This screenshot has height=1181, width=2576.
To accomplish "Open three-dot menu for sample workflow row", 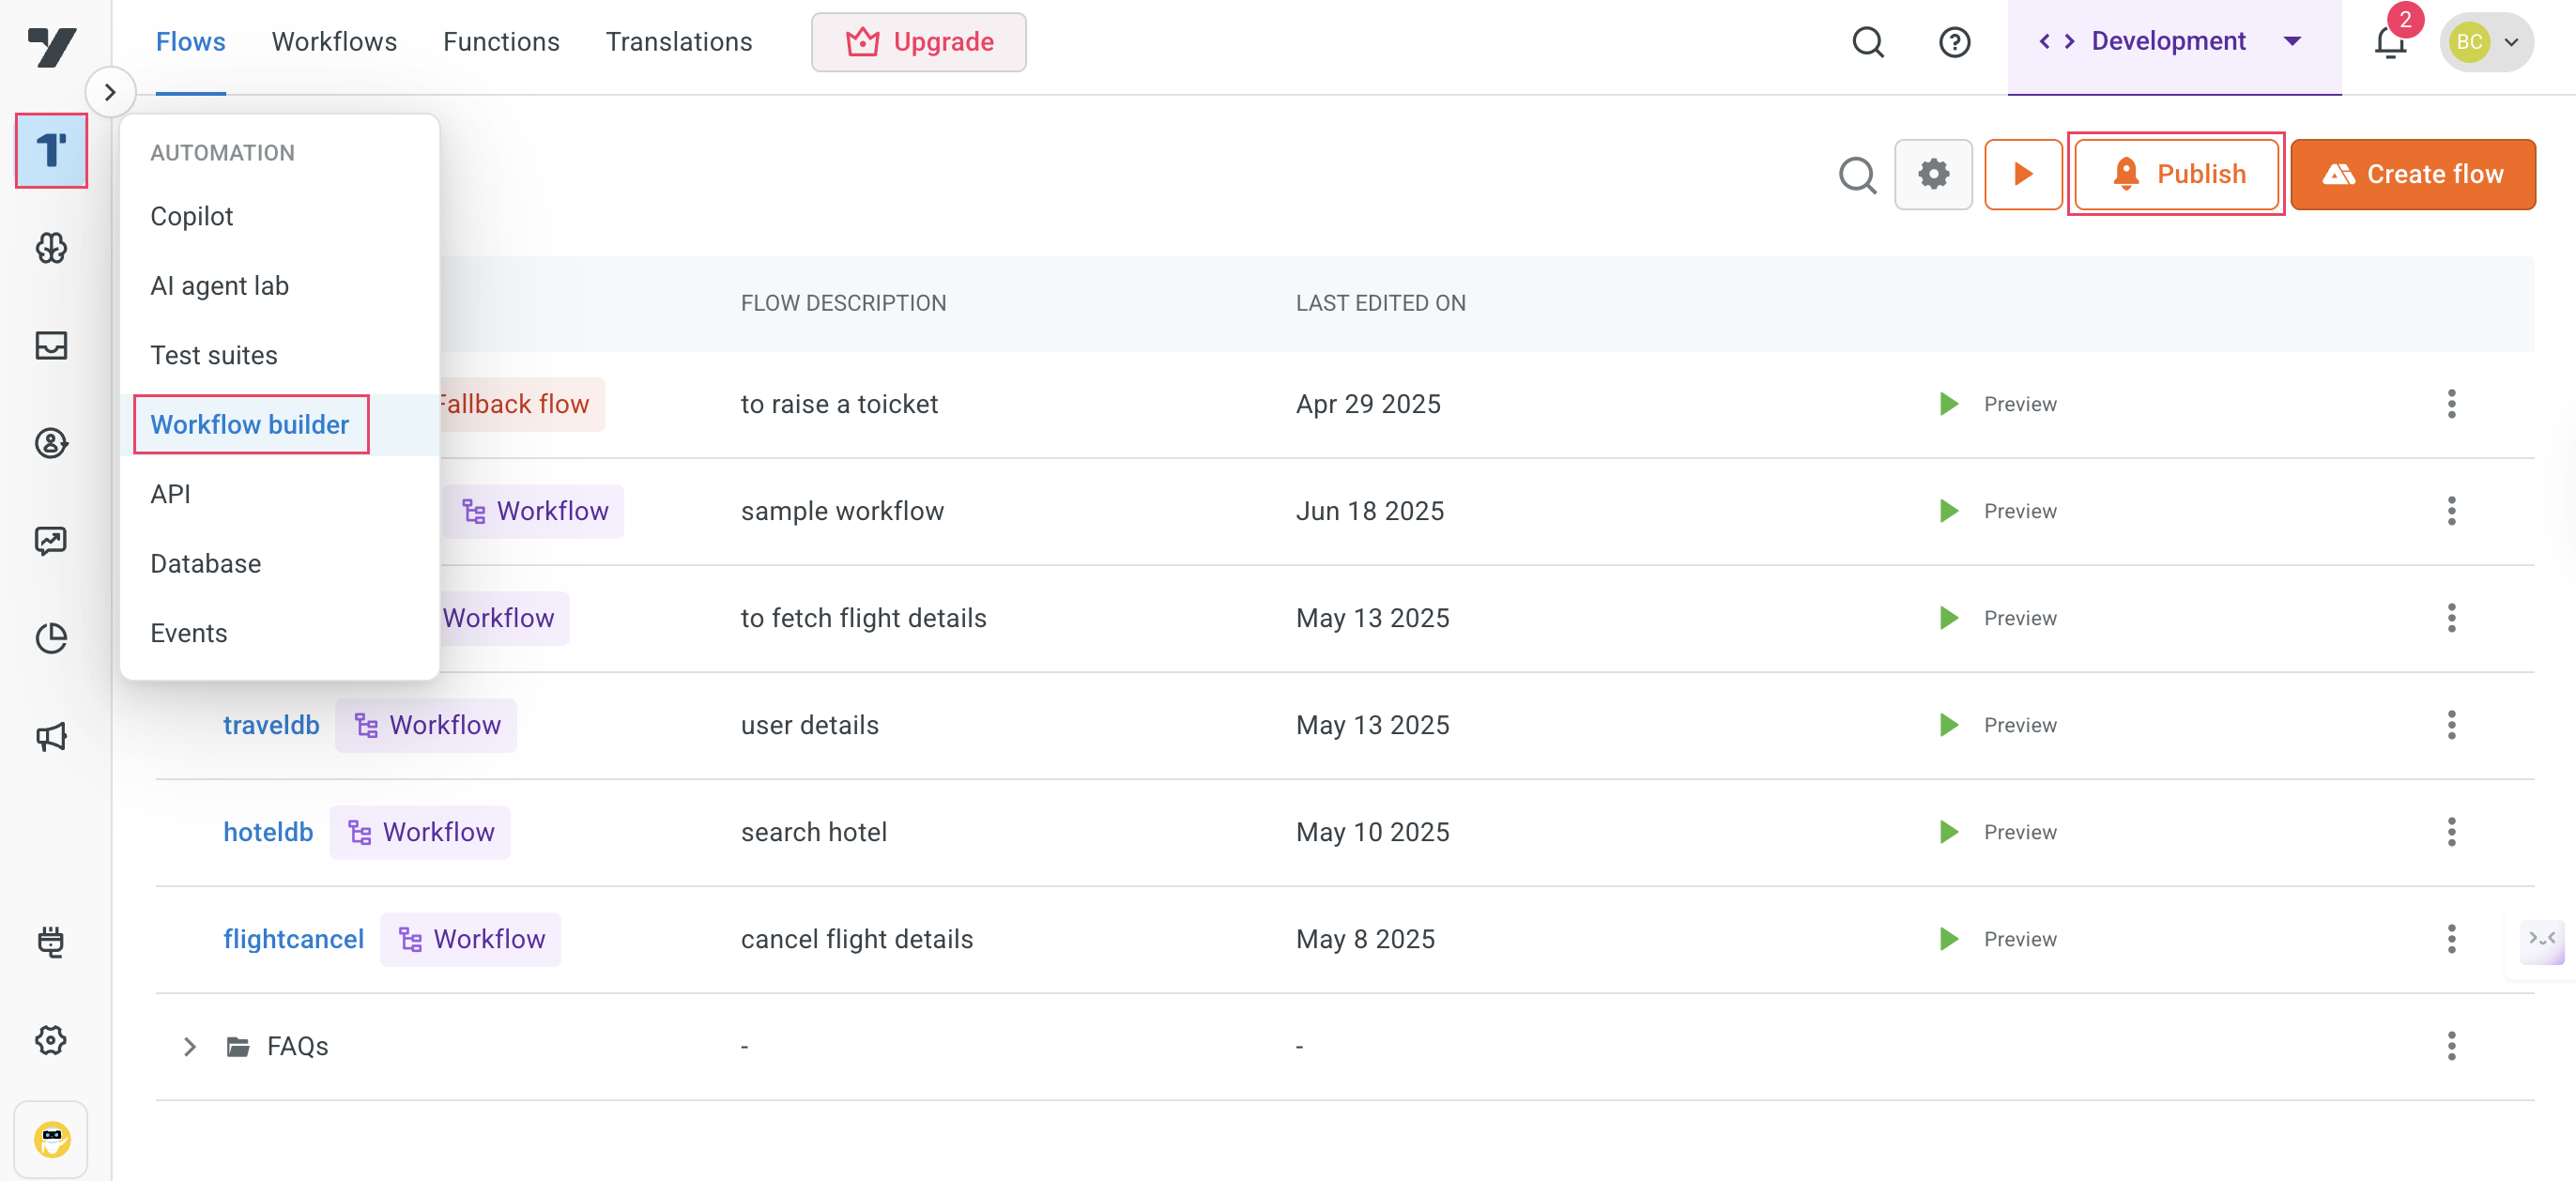I will (x=2451, y=511).
